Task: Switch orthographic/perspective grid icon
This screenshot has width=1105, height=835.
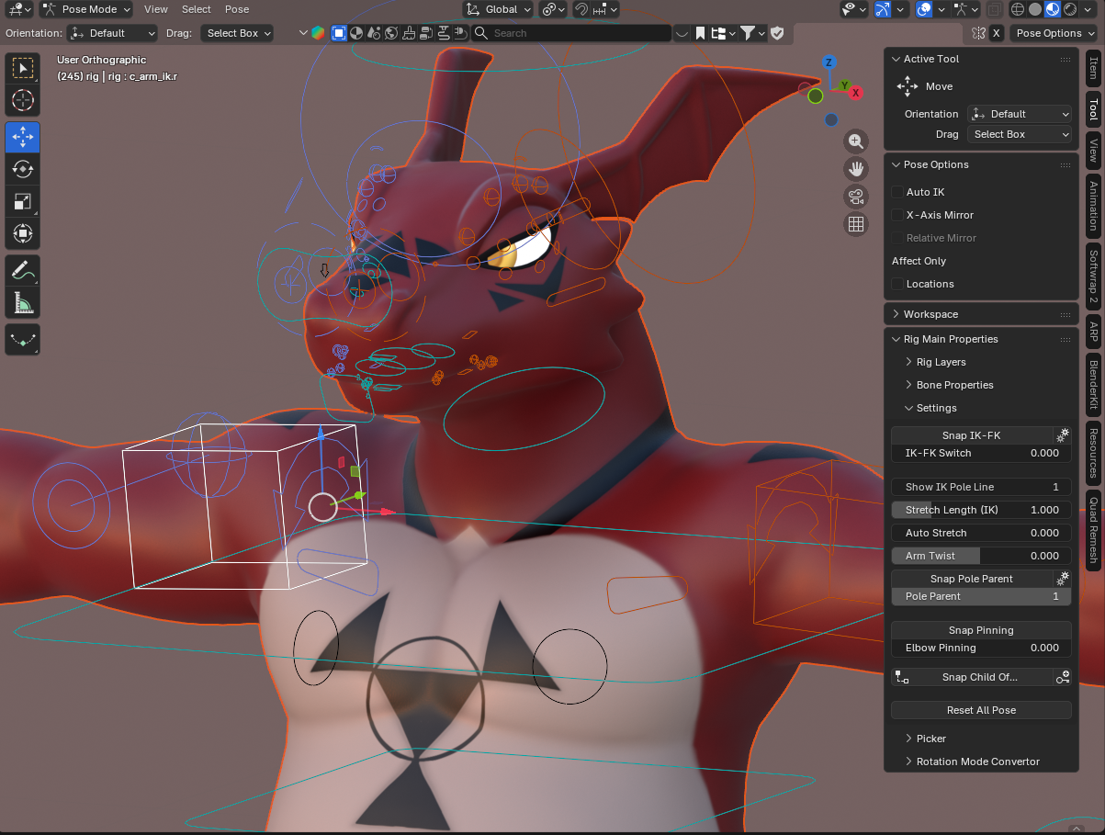Action: click(x=856, y=223)
